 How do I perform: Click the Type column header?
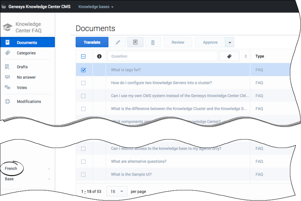pyautogui.click(x=260, y=56)
